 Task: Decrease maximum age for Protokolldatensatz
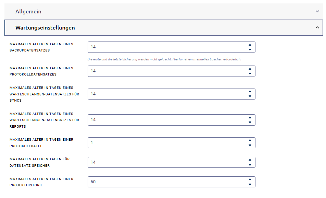tap(250, 74)
